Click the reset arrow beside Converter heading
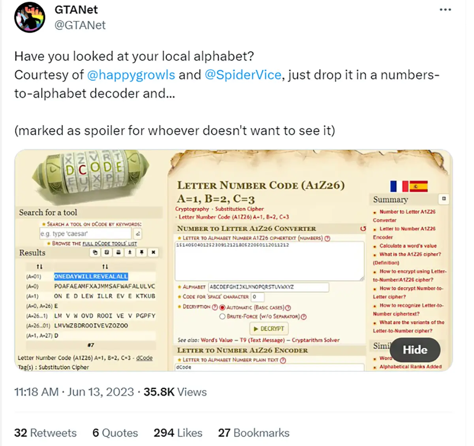 363,229
